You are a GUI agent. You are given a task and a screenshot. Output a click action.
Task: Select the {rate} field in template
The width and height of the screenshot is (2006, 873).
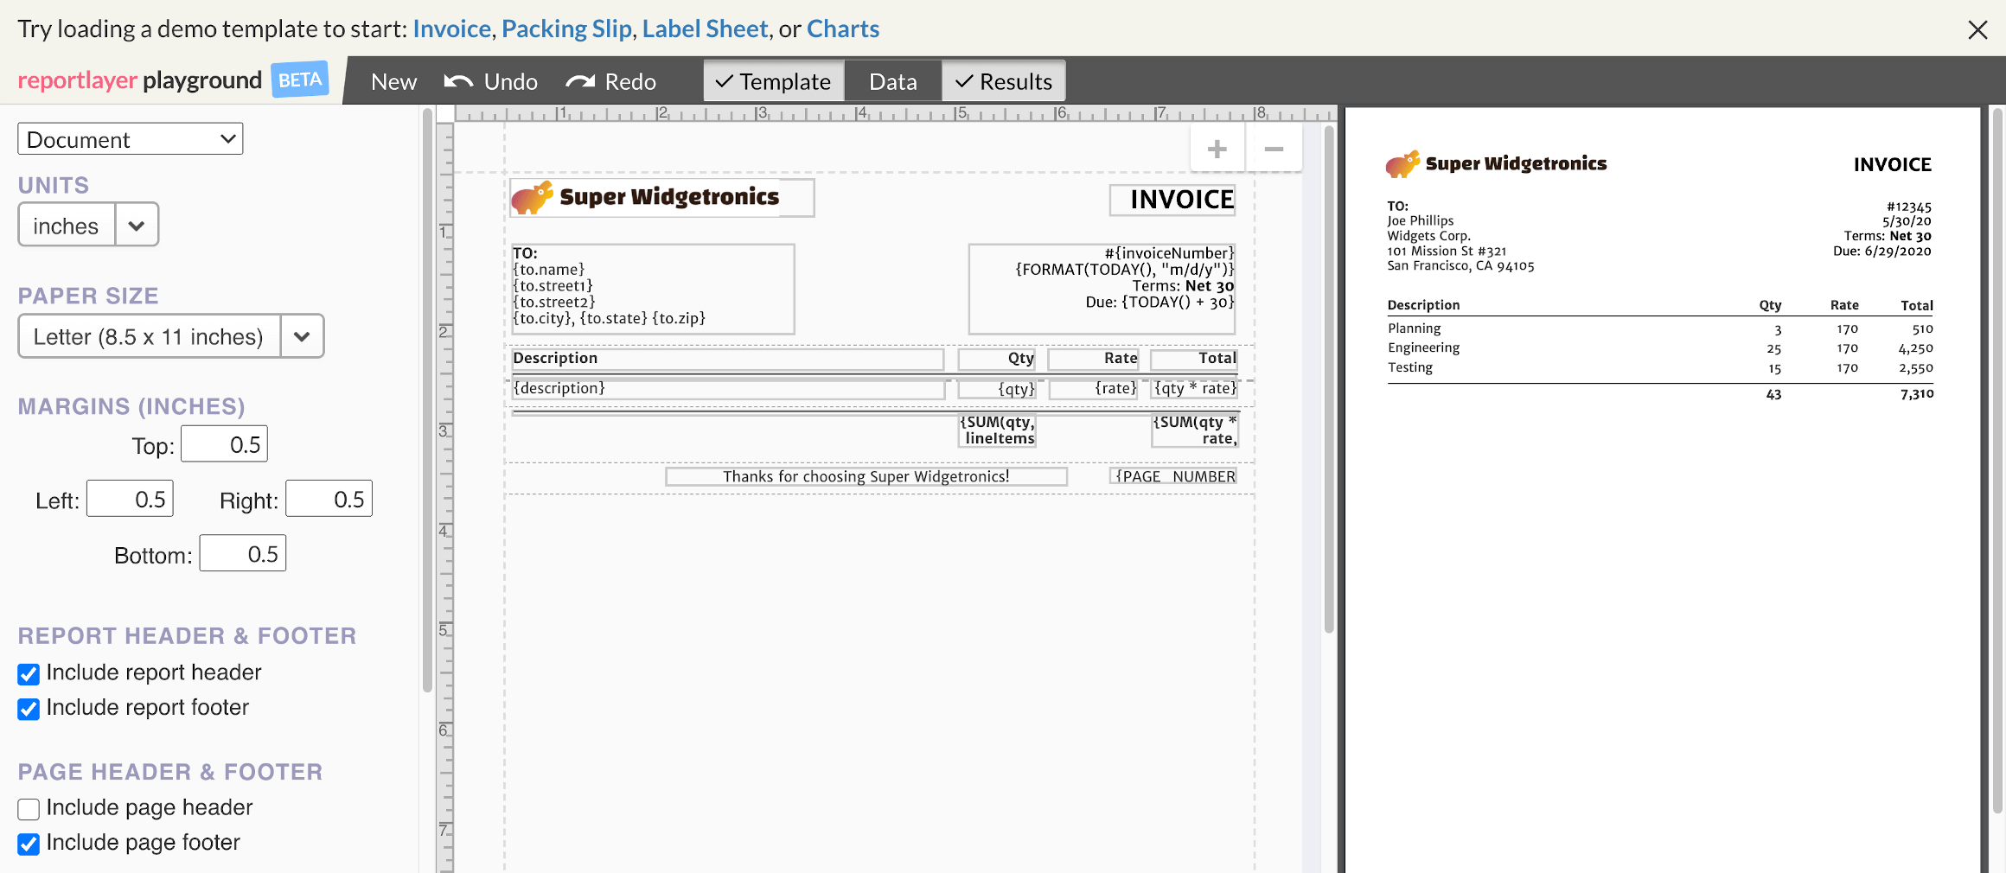pos(1094,389)
